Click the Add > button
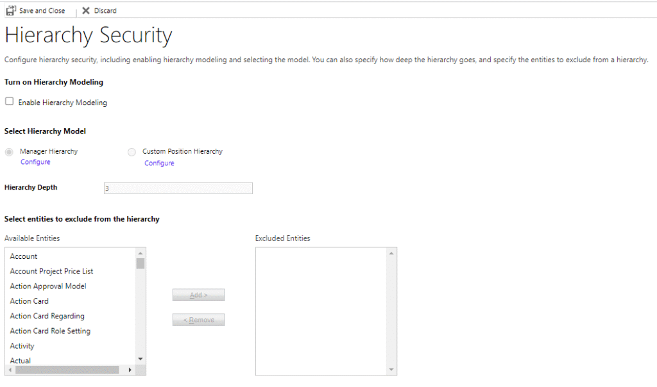 point(199,295)
